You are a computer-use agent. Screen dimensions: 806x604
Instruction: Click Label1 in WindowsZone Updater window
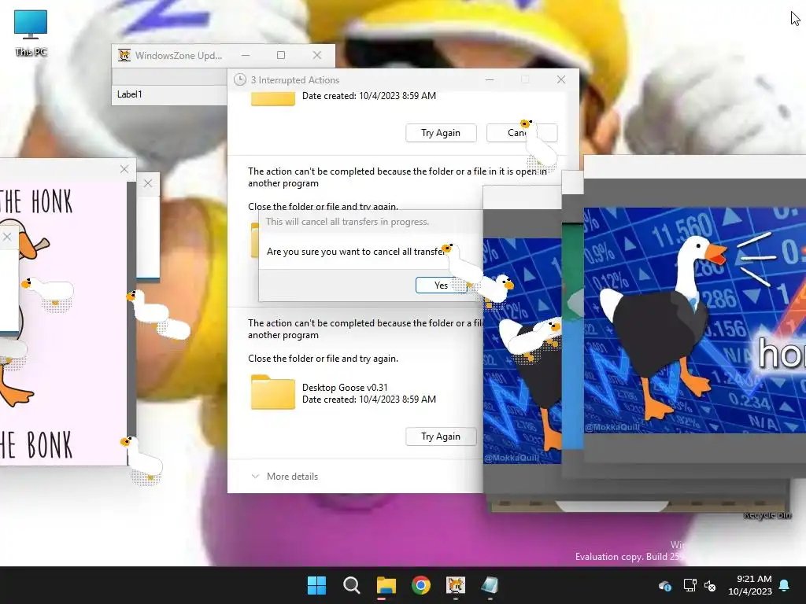(x=129, y=94)
